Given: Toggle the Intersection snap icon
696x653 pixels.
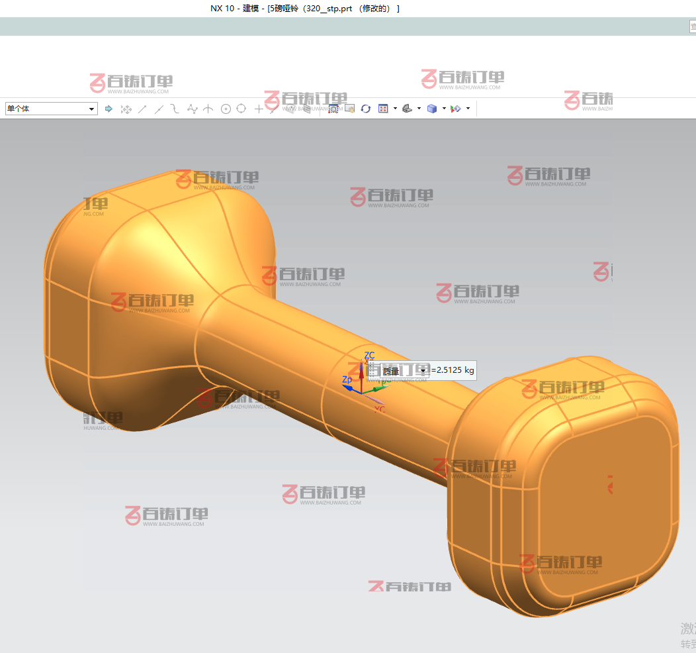Looking at the screenshot, I should pyautogui.click(x=208, y=109).
